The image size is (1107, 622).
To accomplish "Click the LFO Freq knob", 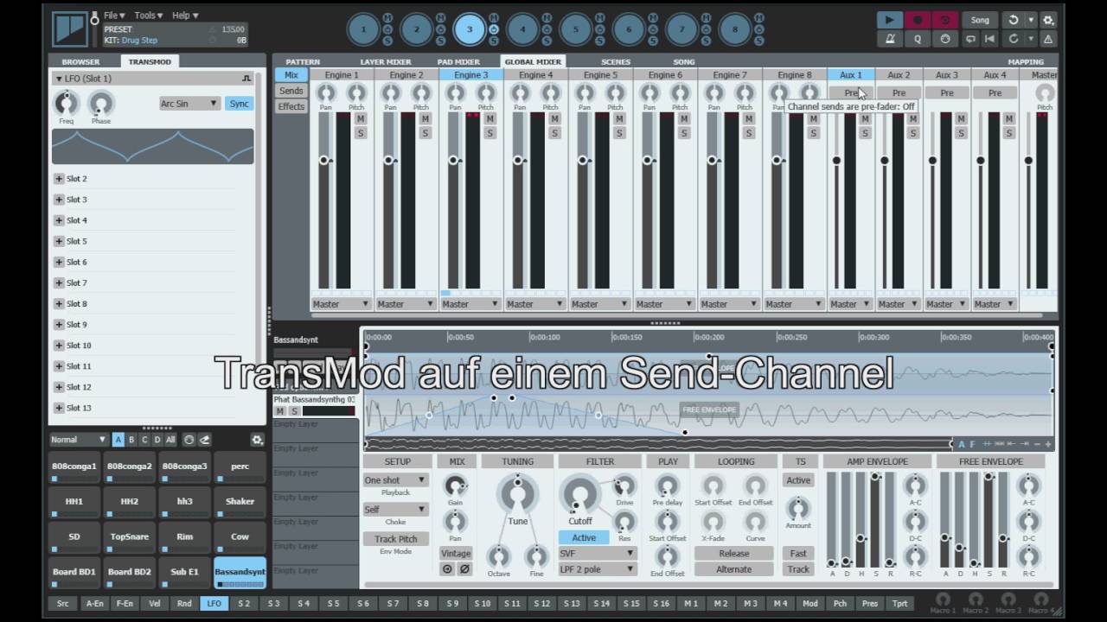I will (66, 105).
